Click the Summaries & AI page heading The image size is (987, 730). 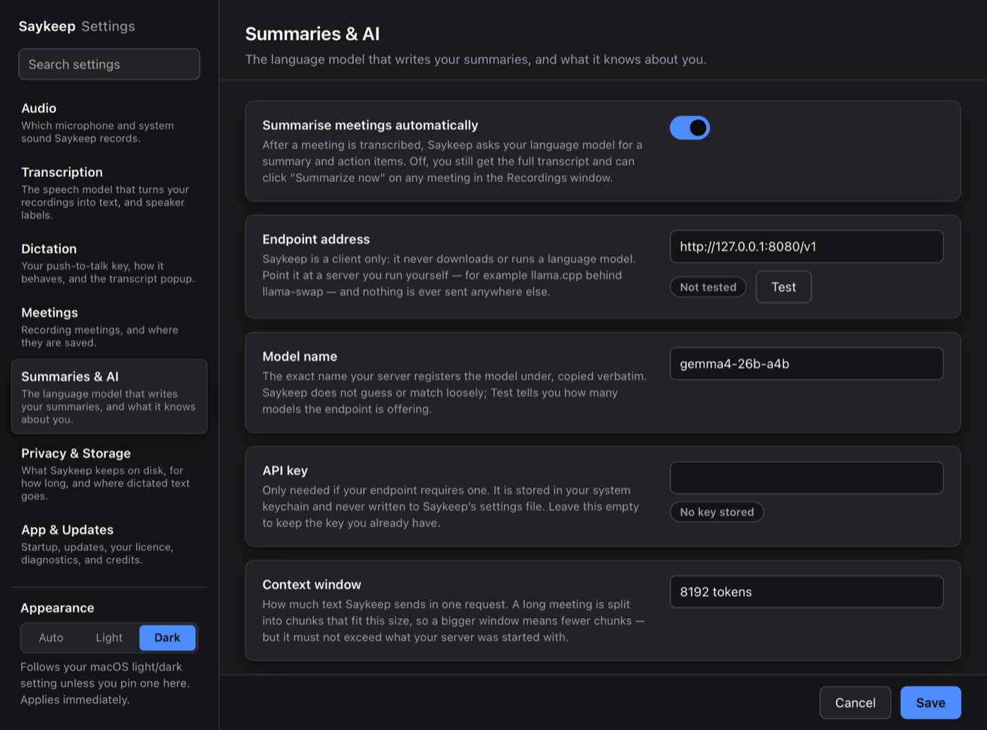coord(312,34)
